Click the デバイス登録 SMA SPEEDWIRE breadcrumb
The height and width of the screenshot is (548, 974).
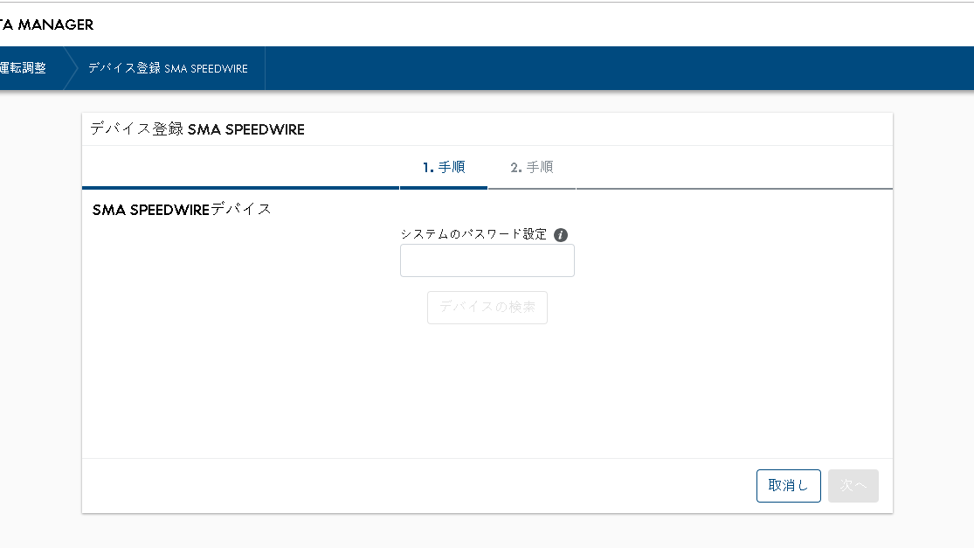pos(168,68)
